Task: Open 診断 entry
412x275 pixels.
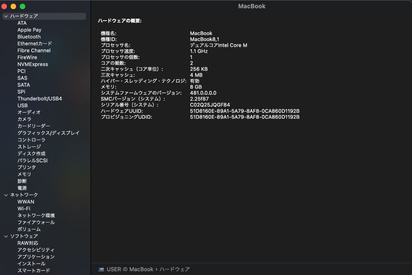Action: 22,181
